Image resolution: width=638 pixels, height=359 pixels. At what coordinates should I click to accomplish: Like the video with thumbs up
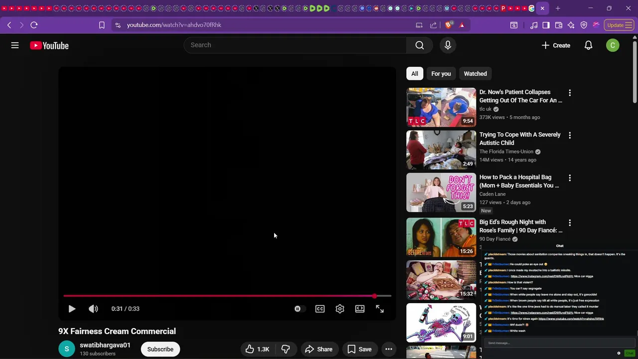tap(257, 349)
